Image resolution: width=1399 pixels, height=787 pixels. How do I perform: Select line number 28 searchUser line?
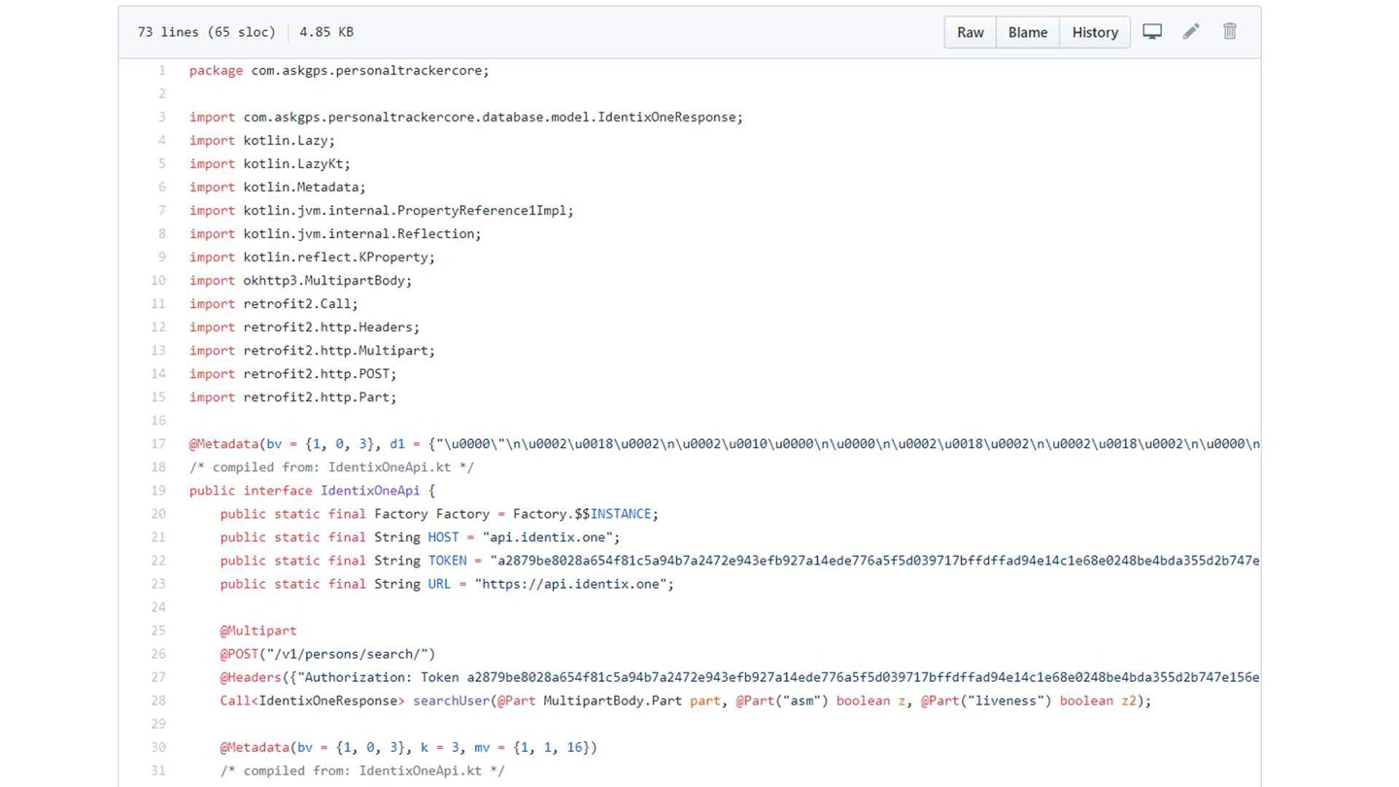click(x=158, y=700)
